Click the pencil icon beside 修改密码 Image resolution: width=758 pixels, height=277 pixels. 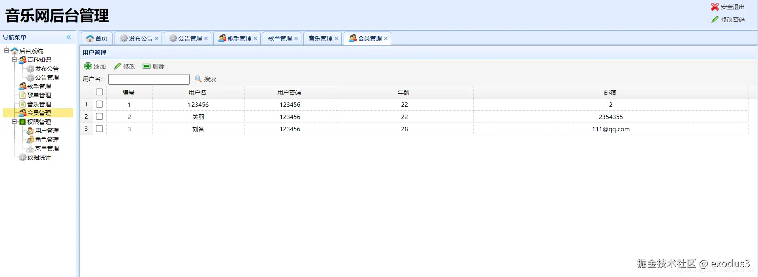coord(715,19)
